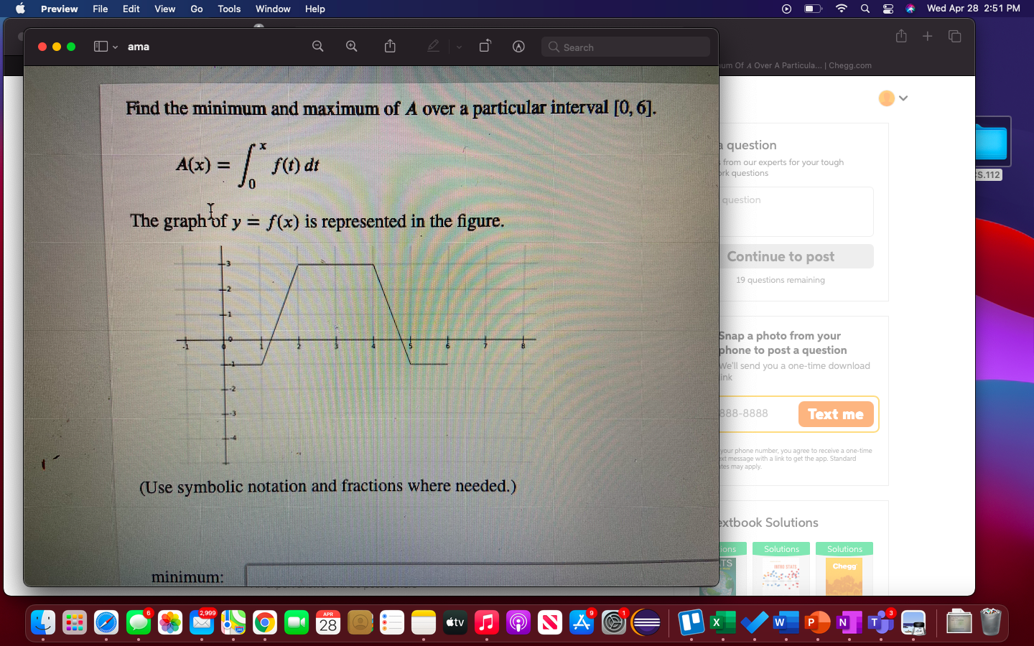Toggle the Preview sidebar view button
The image size is (1034, 646).
tap(101, 47)
